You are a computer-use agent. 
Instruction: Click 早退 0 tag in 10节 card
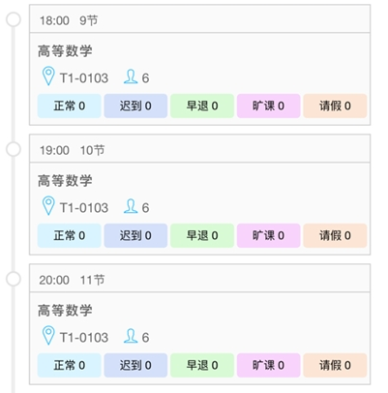[x=202, y=235]
